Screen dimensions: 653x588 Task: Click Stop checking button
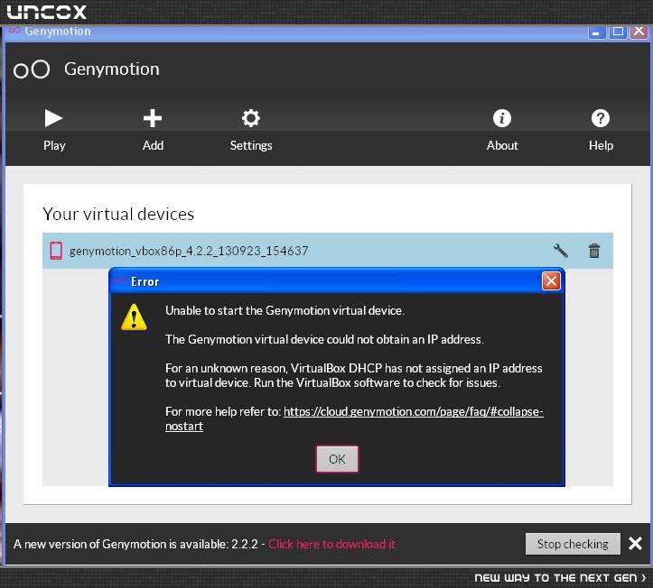573,544
